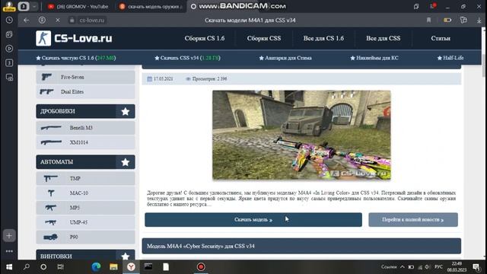
Task: Open Windows Start menu
Action: pos(9,267)
